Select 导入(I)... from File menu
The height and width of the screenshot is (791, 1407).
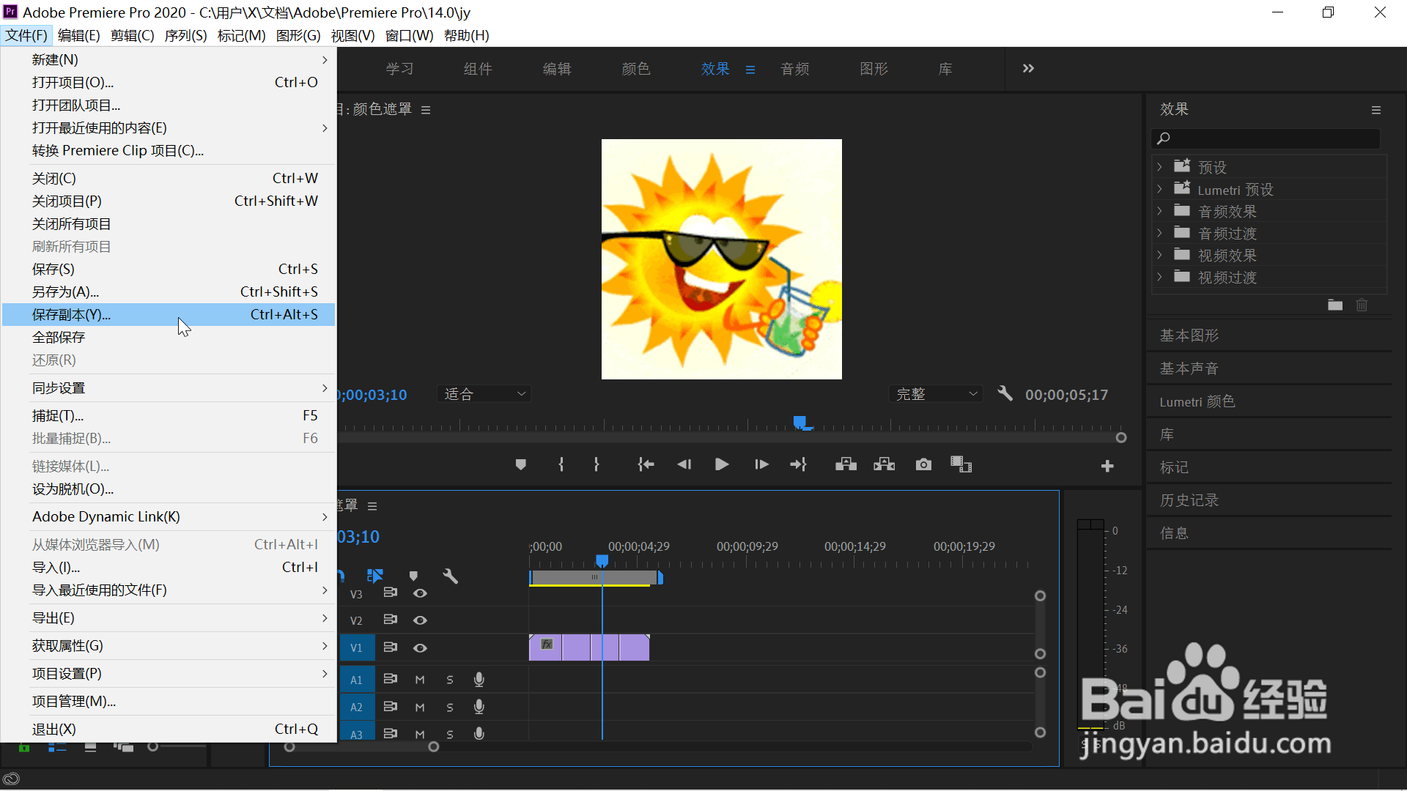point(169,568)
